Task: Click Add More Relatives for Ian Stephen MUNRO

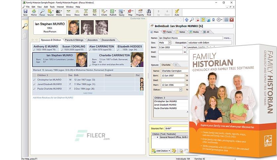Action: click(x=53, y=98)
